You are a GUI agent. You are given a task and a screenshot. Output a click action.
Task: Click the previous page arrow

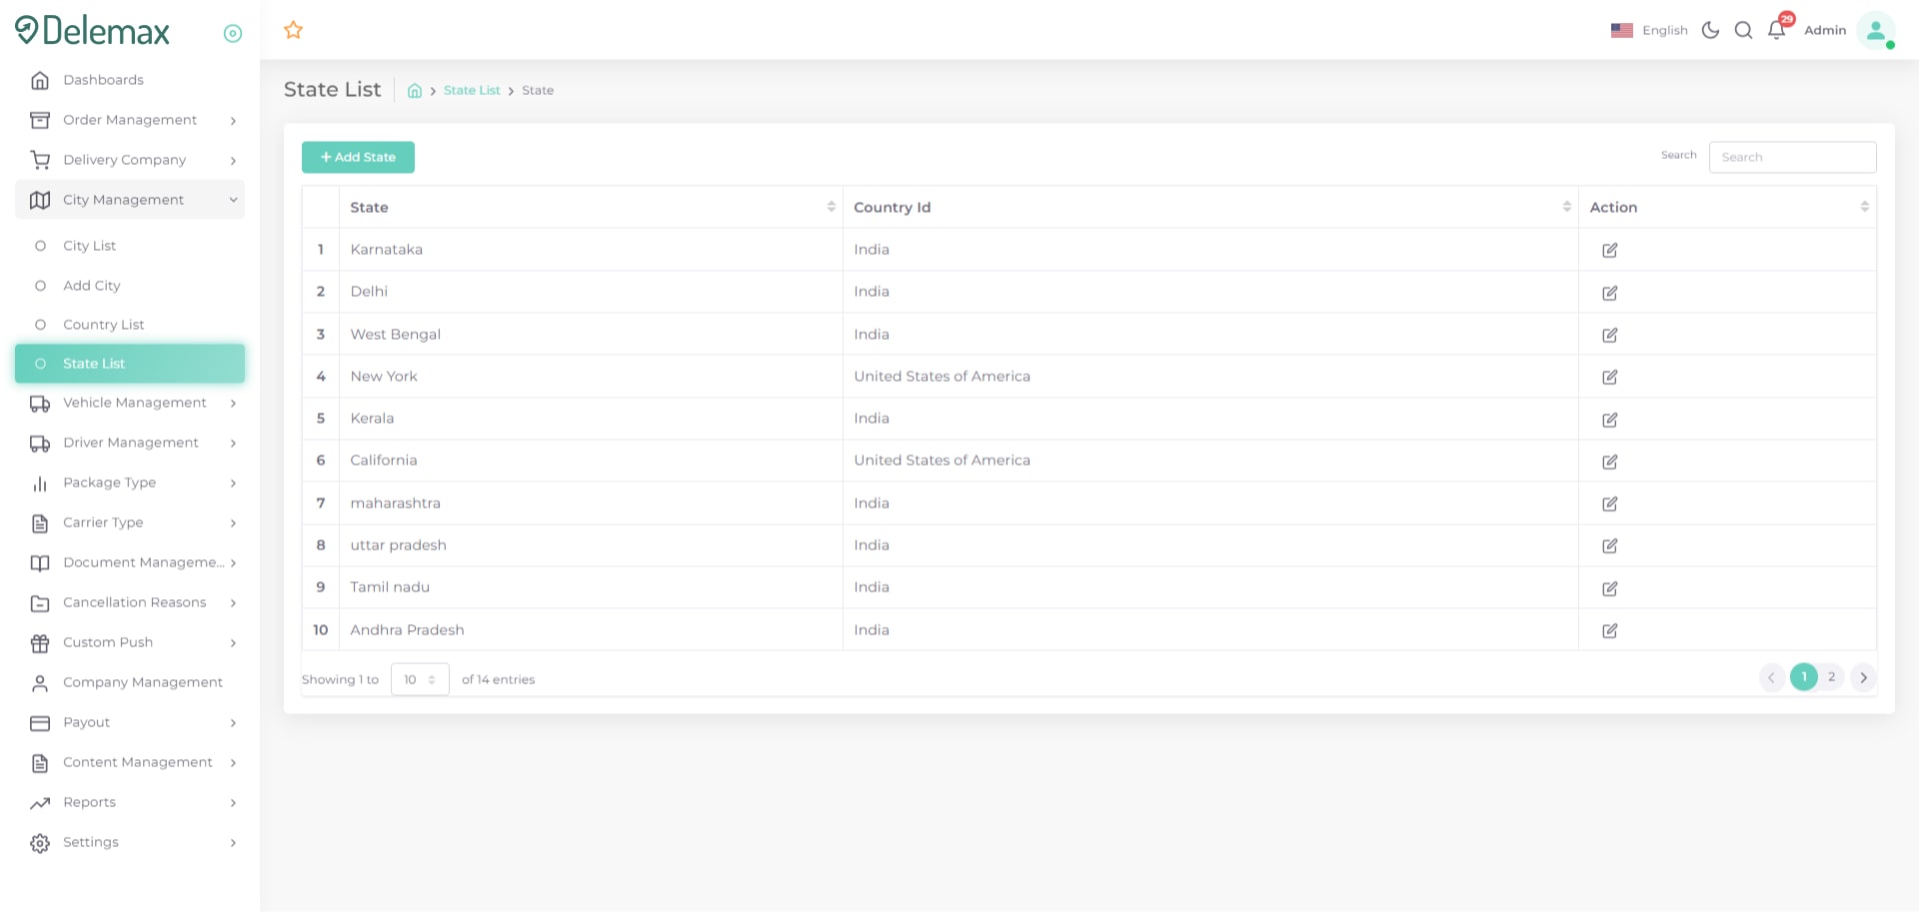(1772, 677)
